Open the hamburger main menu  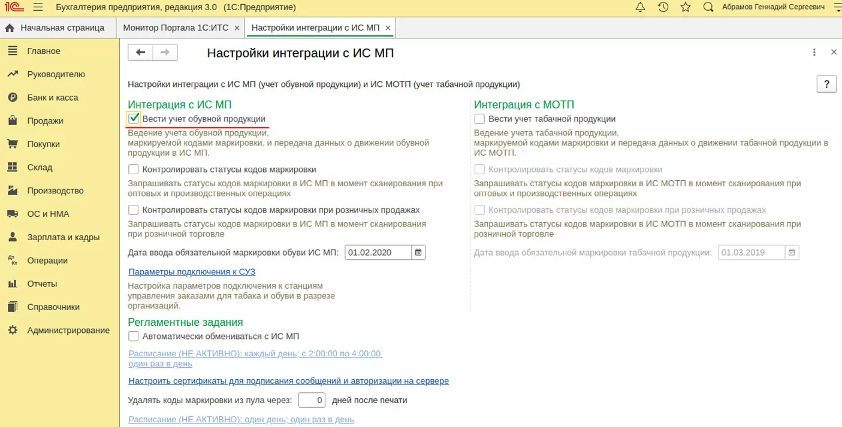[38, 8]
